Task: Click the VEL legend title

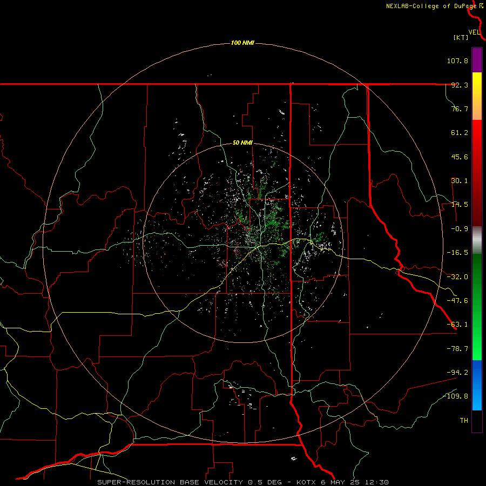Action: point(475,32)
